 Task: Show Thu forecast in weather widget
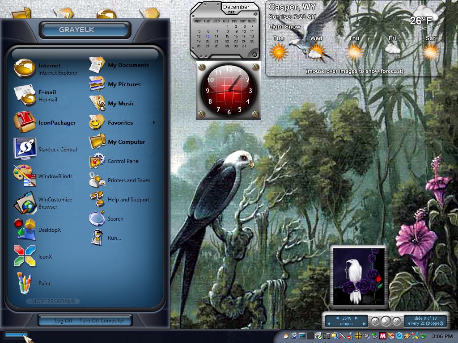[354, 52]
